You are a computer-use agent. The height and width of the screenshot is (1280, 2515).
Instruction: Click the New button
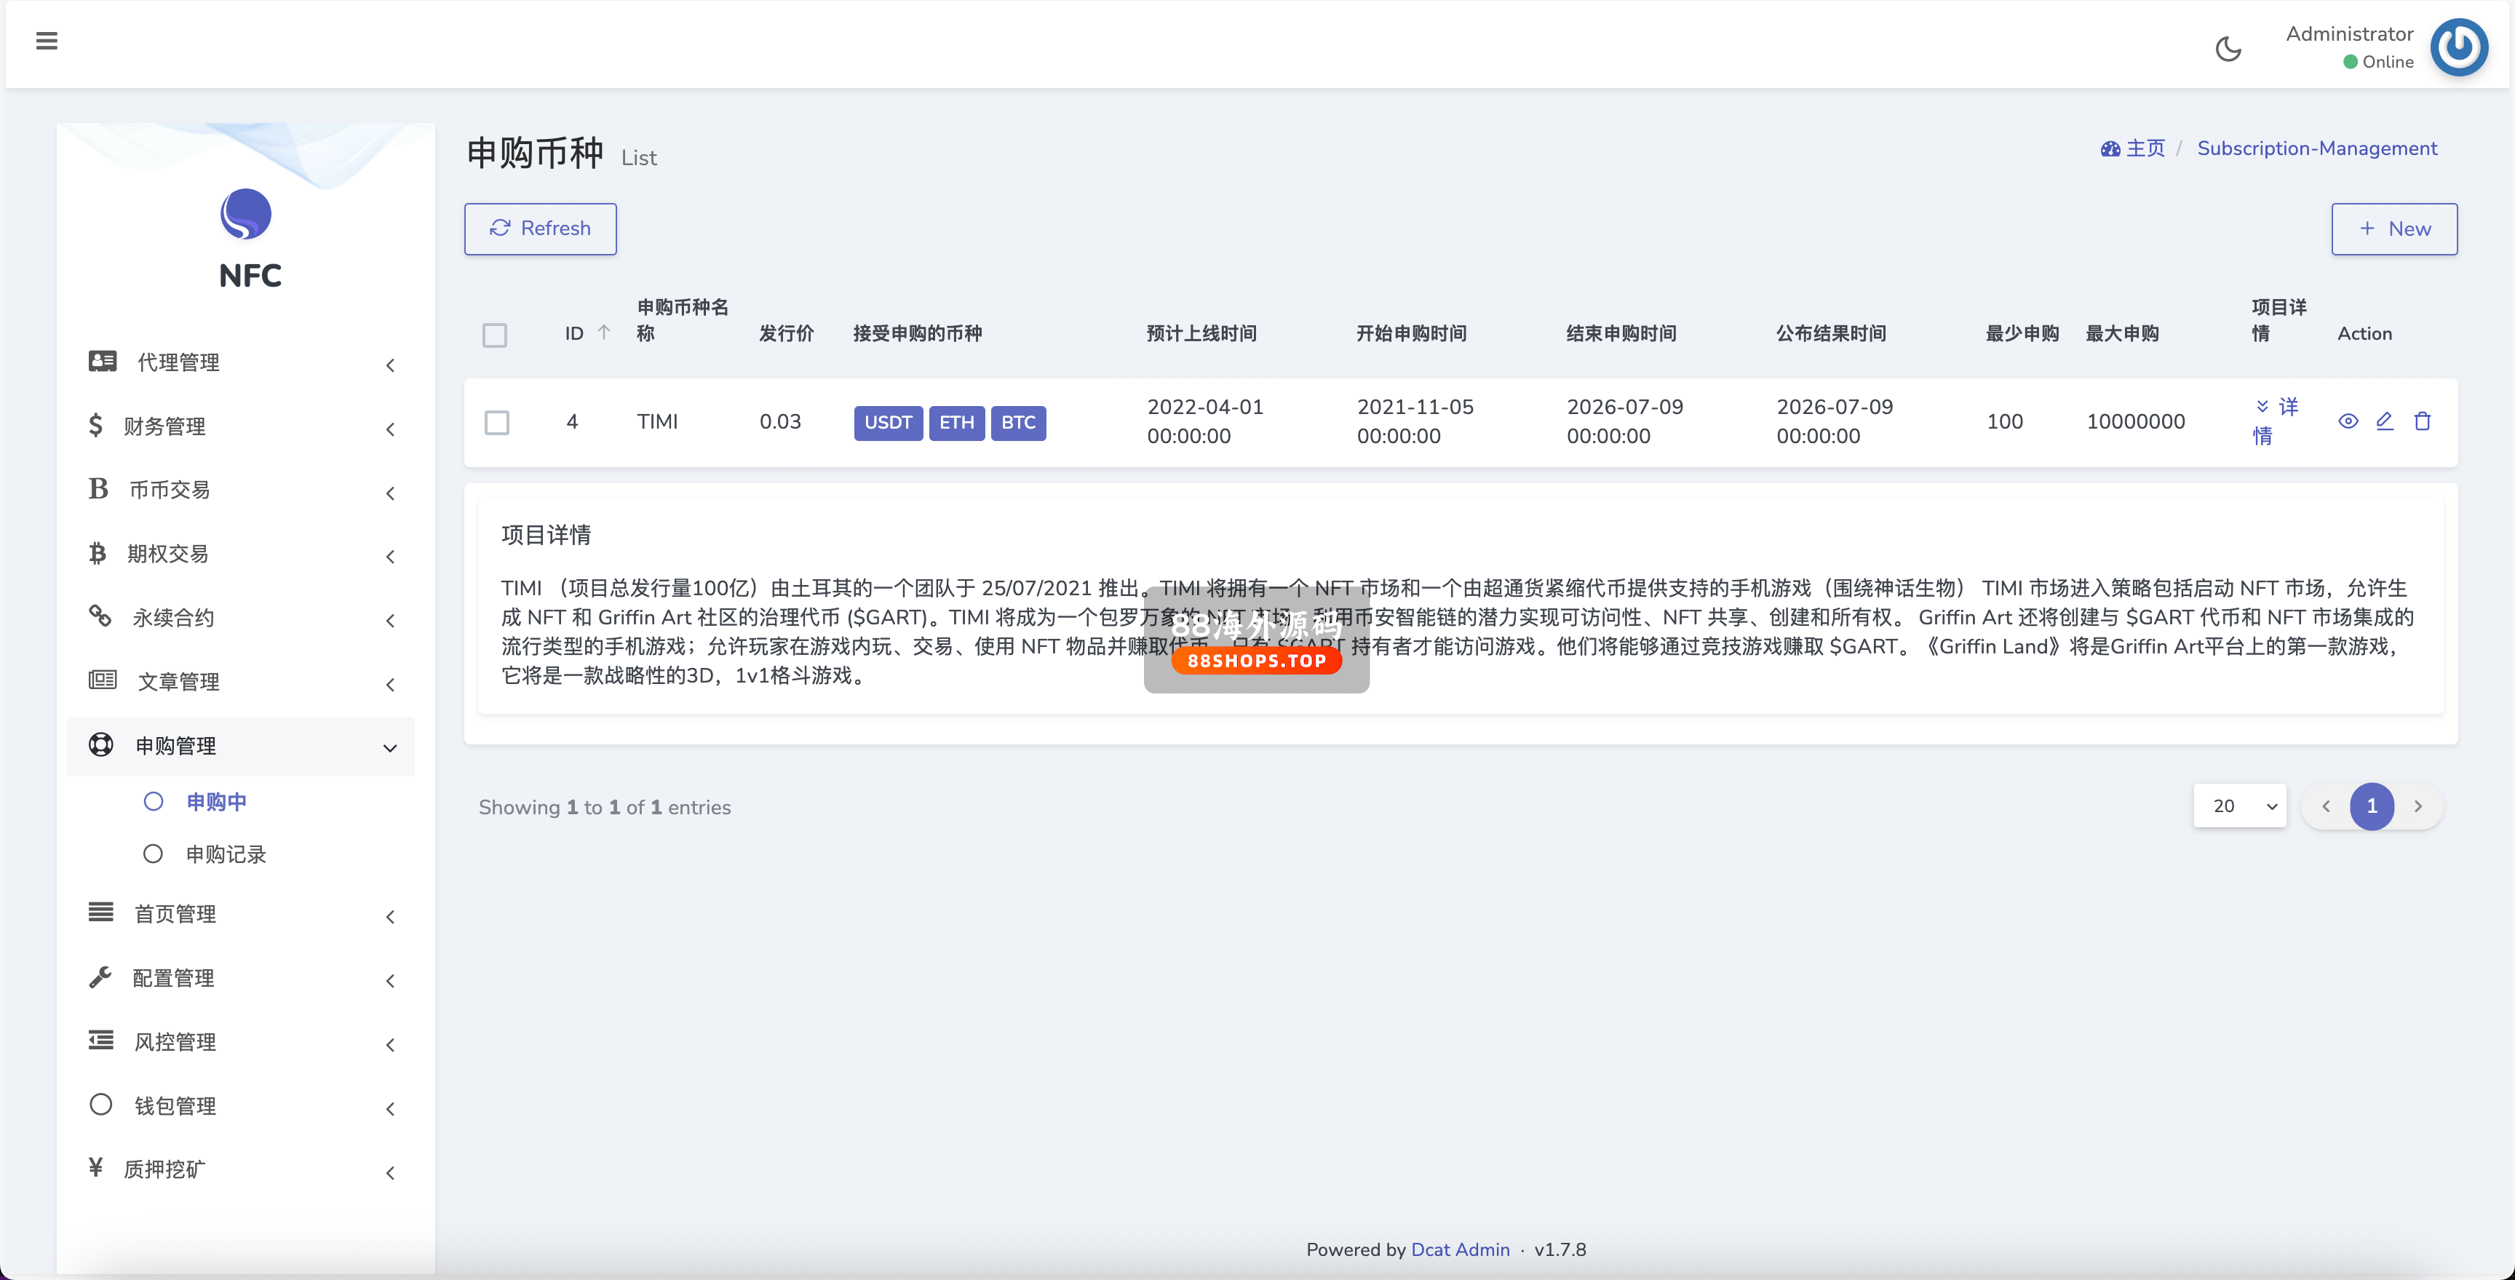(x=2394, y=228)
